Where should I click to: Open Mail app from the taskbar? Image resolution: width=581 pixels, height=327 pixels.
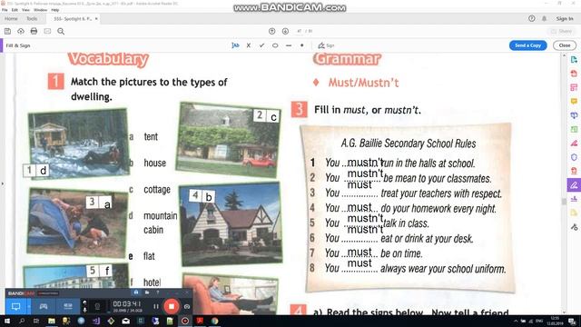point(126,321)
